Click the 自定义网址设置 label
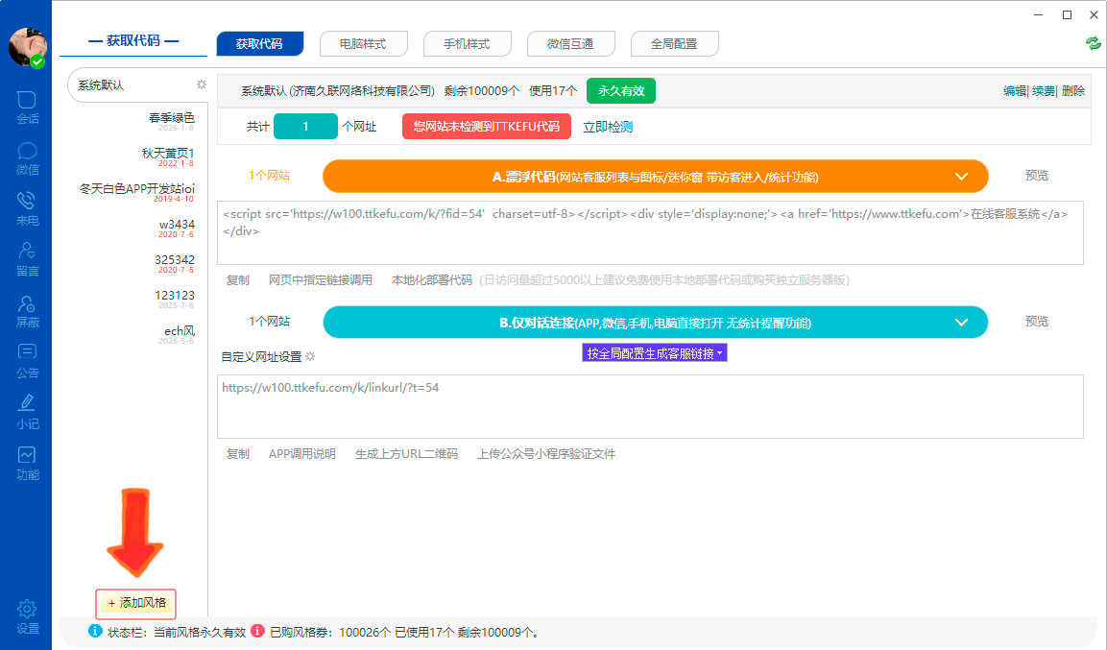The image size is (1107, 650). 261,357
